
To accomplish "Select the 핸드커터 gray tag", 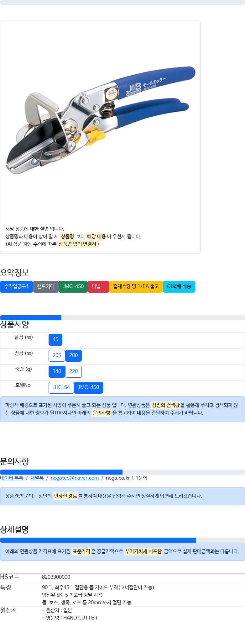I will coord(46,287).
